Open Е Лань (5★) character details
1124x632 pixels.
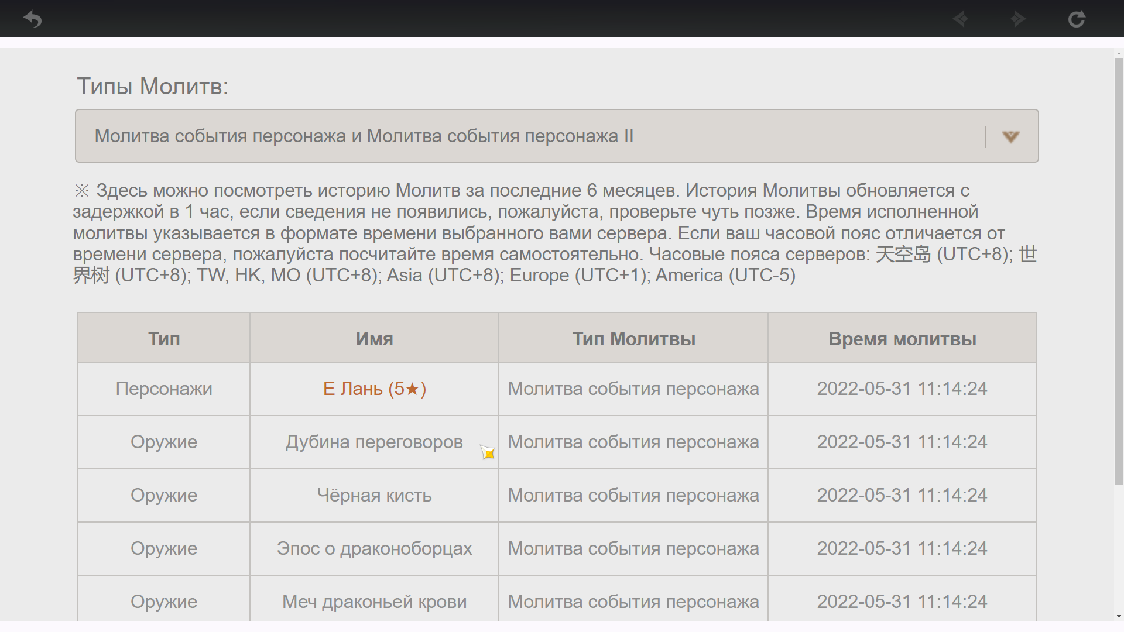(373, 388)
